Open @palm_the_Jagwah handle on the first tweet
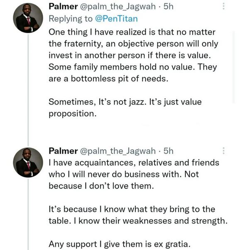The height and width of the screenshot is (250, 239). coord(117,7)
